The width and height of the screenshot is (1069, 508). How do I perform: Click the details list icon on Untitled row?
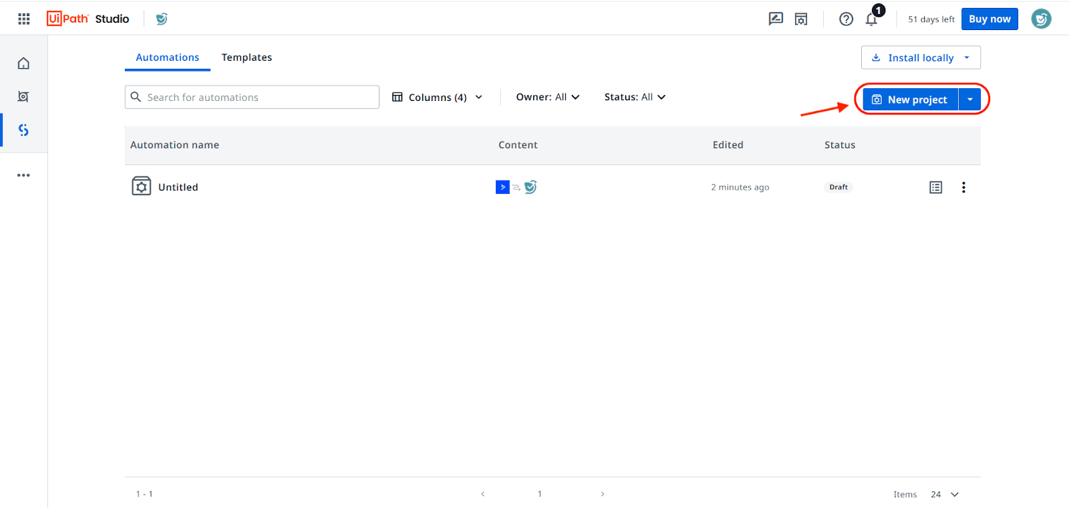[x=935, y=187]
